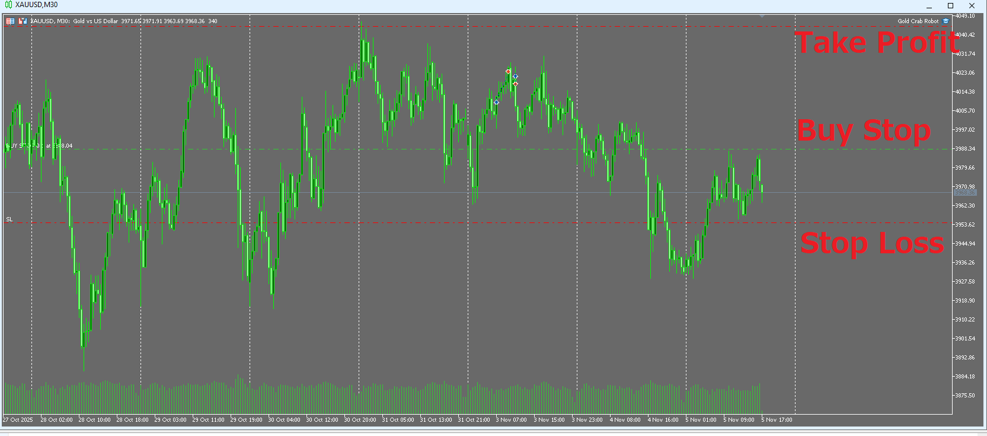This screenshot has width=987, height=436.
Task: Select the lower red sell arrow marker
Action: point(515,84)
